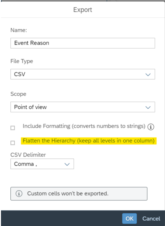Click the File Type label
This screenshot has height=226, width=165.
(x=22, y=61)
